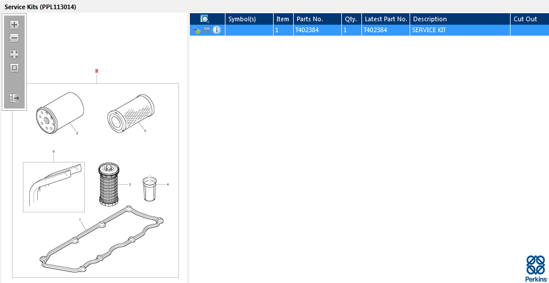Image resolution: width=549 pixels, height=283 pixels.
Task: Click the Service Kits (PPL113014) title
Action: (40, 7)
